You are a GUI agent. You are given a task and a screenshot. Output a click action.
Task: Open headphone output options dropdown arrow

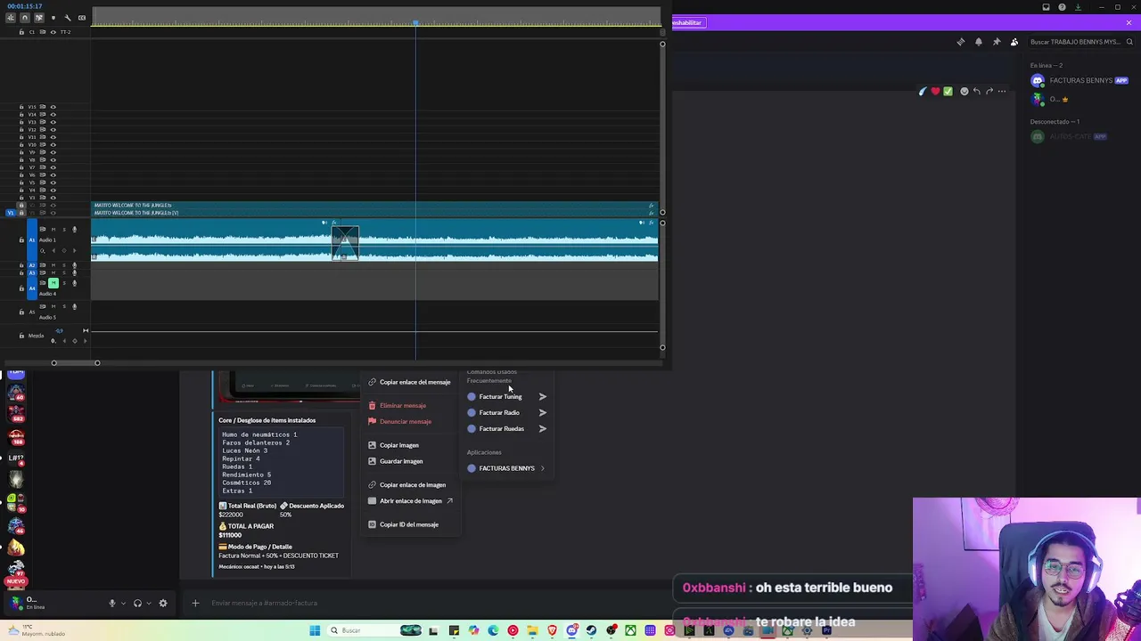point(149,603)
